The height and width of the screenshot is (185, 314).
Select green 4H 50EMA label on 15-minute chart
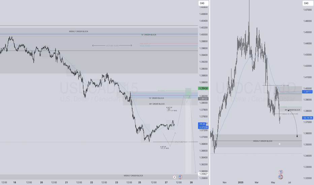161,91
